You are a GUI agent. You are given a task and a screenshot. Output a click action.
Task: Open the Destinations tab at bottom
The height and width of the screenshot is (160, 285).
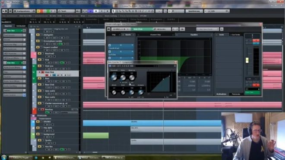click(222, 94)
